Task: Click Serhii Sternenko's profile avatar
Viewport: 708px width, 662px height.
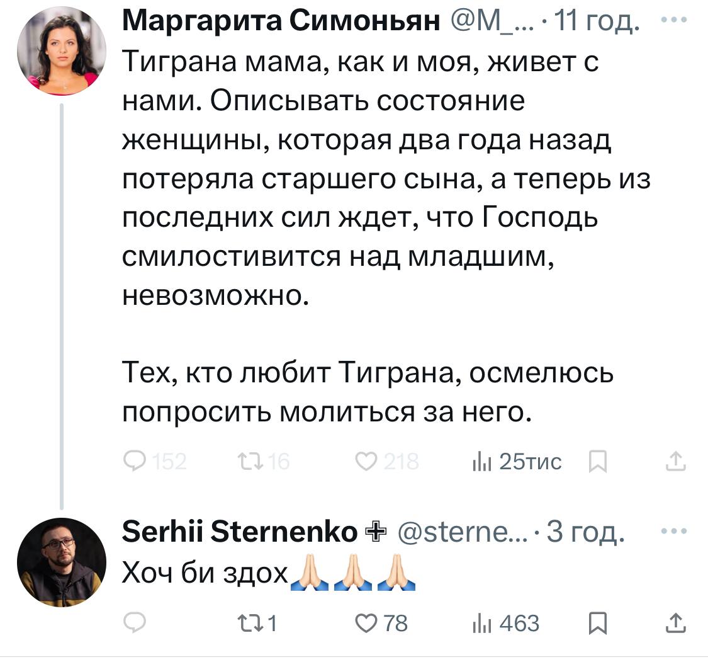Action: [62, 562]
